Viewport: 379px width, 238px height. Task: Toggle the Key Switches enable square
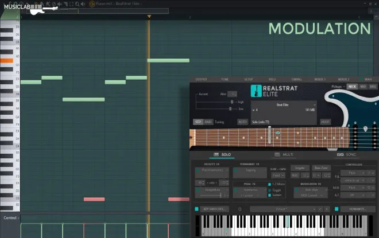196,209
